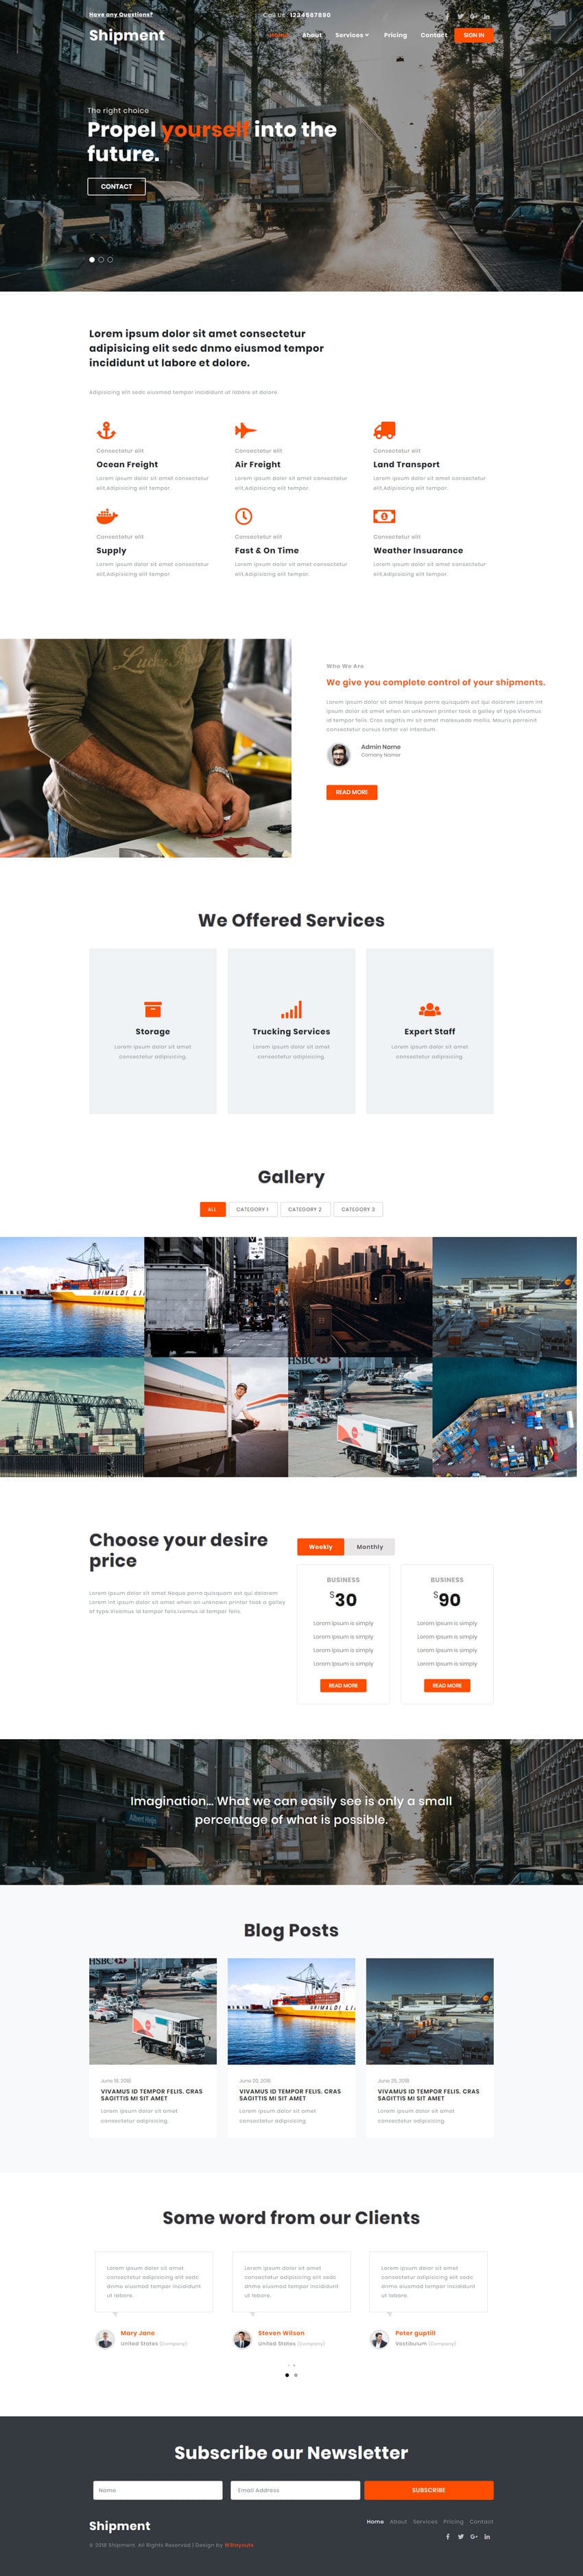The width and height of the screenshot is (583, 2576).
Task: Filter gallery by Category 2
Action: [305, 1210]
